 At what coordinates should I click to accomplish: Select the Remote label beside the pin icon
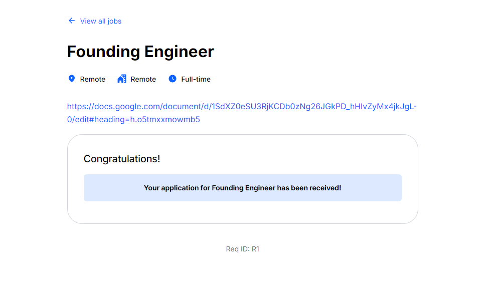pyautogui.click(x=93, y=79)
